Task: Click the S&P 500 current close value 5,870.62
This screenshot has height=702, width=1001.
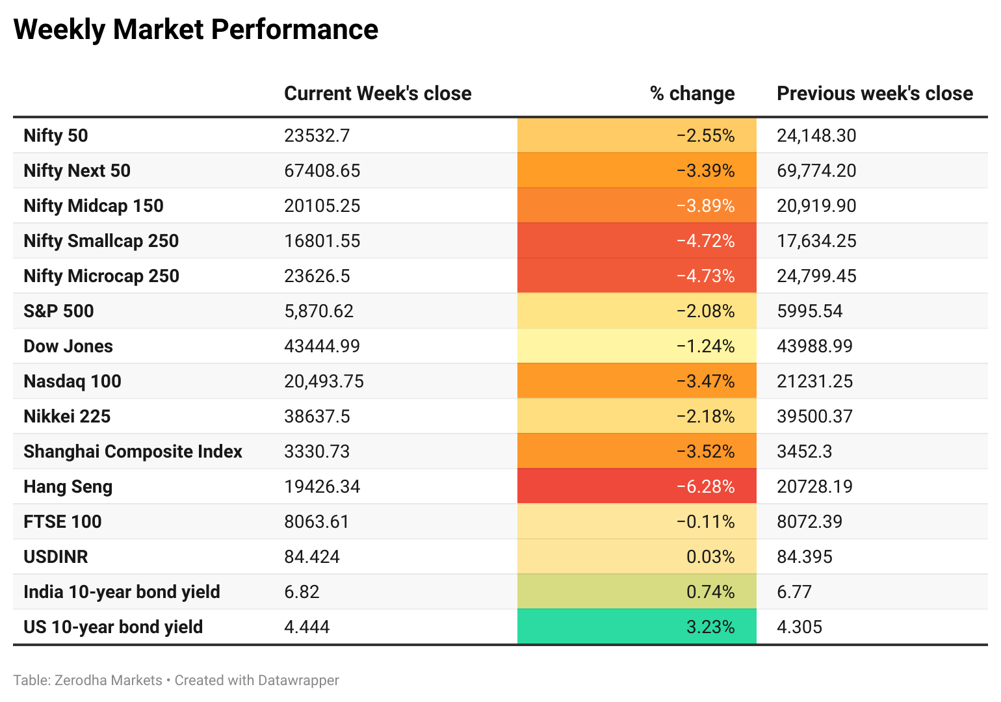Action: click(318, 311)
